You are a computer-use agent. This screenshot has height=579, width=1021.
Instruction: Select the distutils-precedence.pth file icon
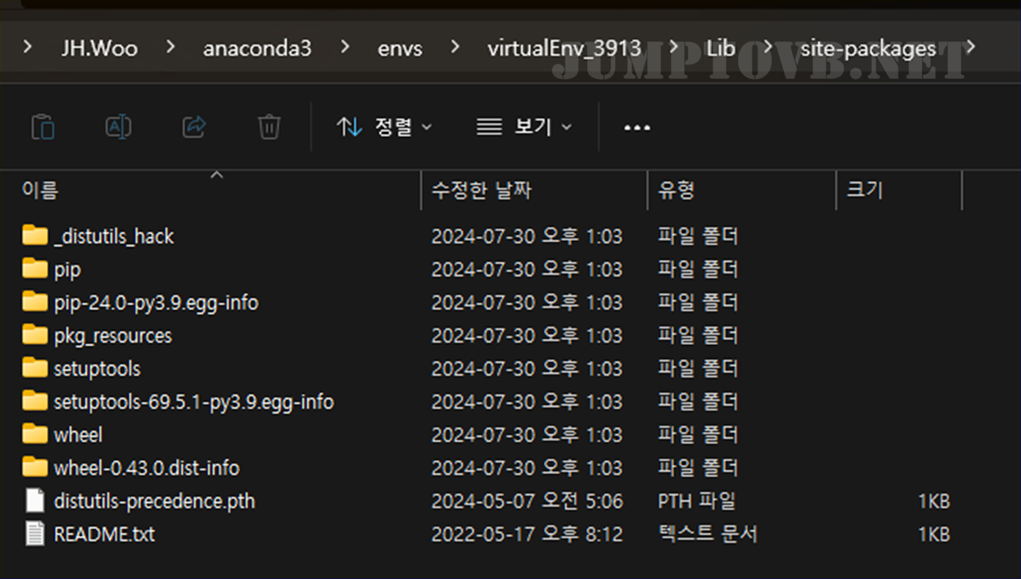click(x=35, y=501)
